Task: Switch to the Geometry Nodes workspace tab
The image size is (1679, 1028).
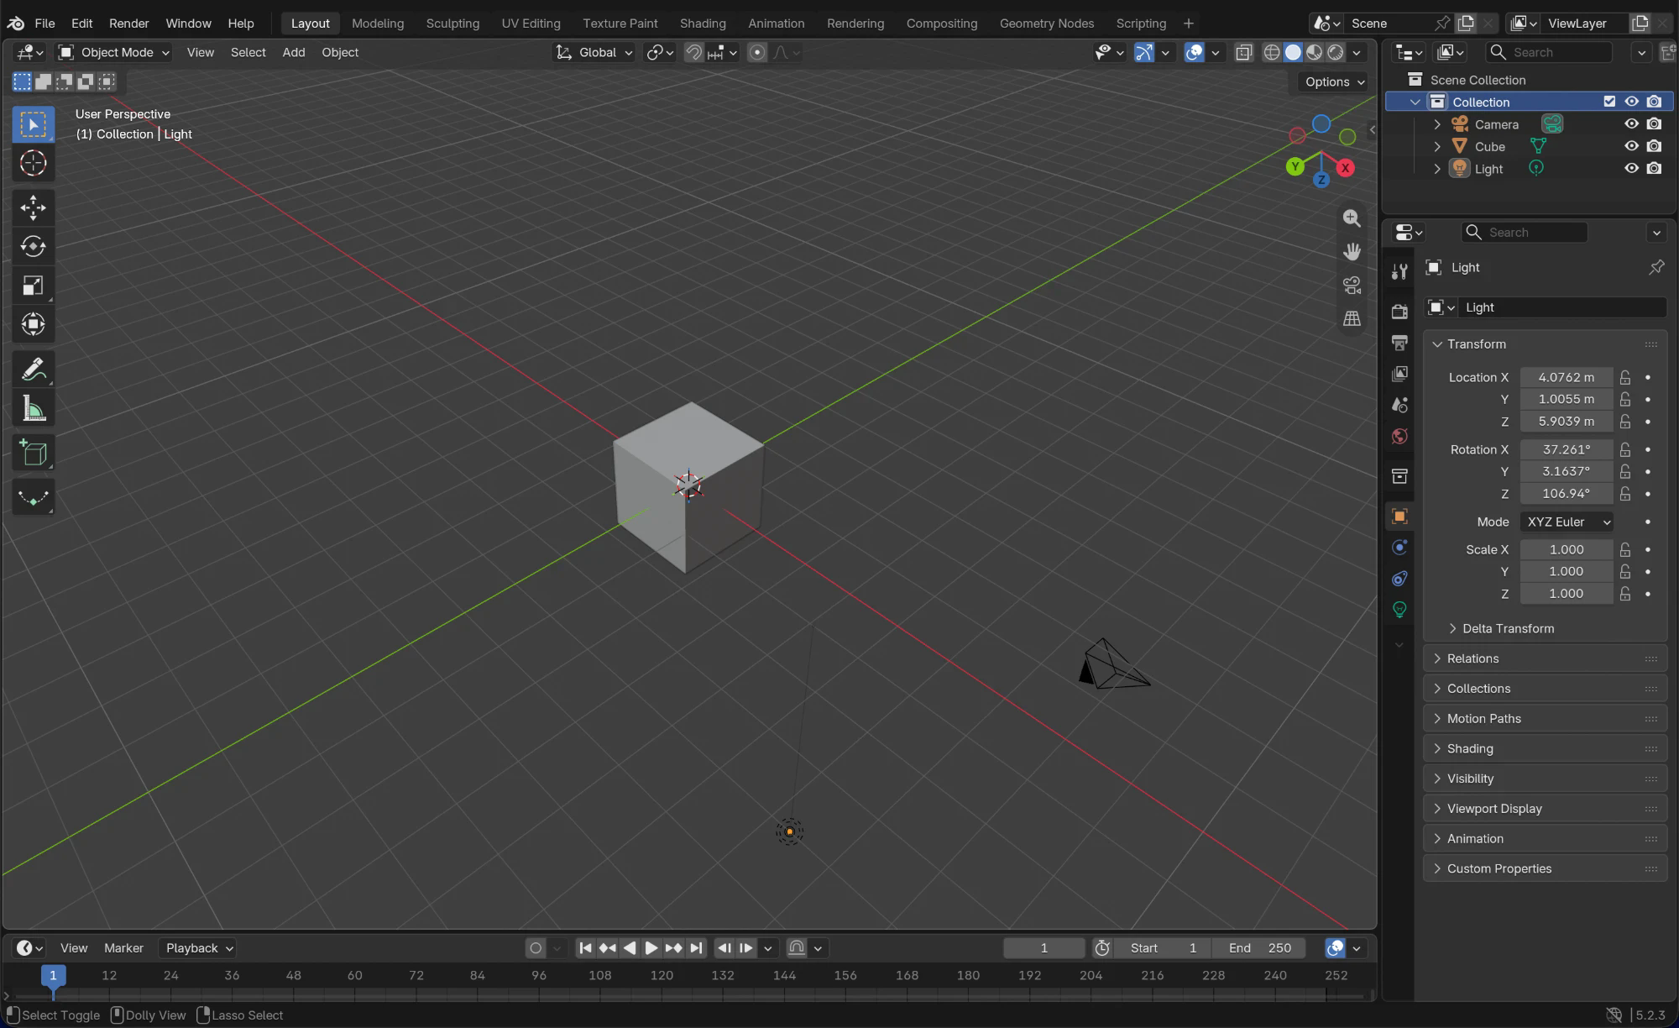Action: (x=1046, y=24)
